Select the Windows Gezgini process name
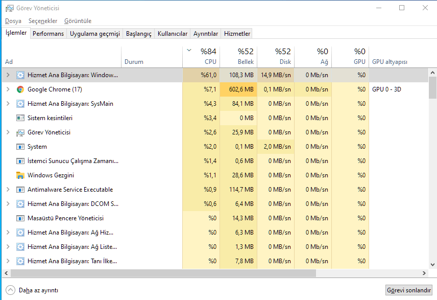The height and width of the screenshot is (300, 437). pyautogui.click(x=51, y=175)
